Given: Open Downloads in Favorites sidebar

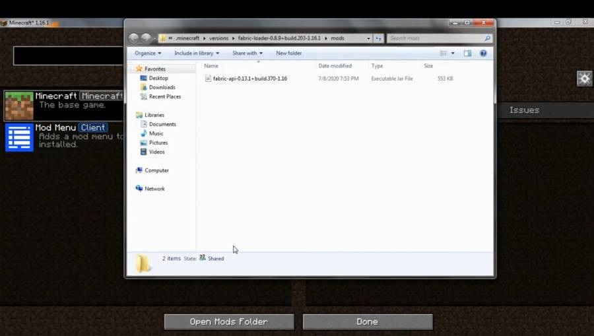Looking at the screenshot, I should click(162, 87).
